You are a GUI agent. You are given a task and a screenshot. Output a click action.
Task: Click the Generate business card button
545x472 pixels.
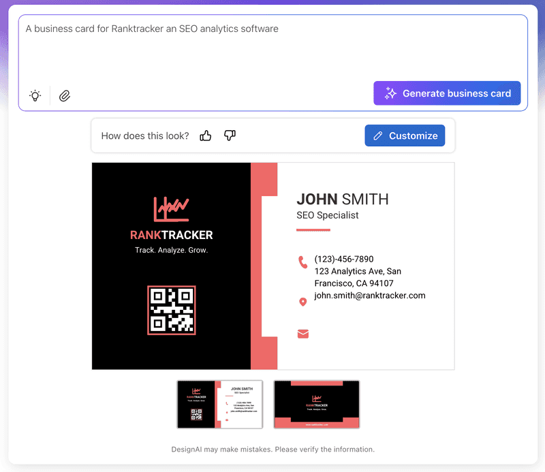pyautogui.click(x=447, y=93)
